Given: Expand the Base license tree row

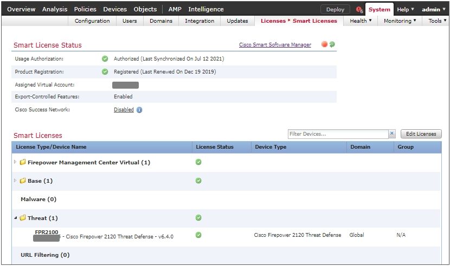Looking at the screenshot, I should tap(15, 181).
